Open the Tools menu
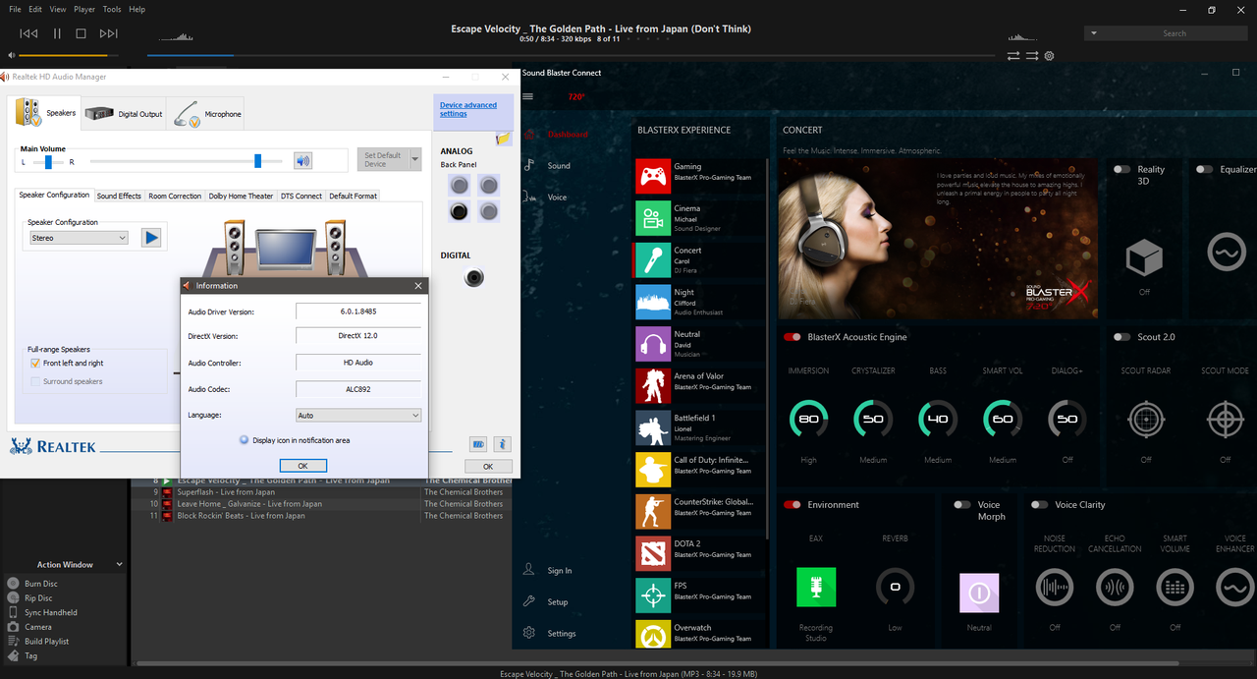 point(112,9)
